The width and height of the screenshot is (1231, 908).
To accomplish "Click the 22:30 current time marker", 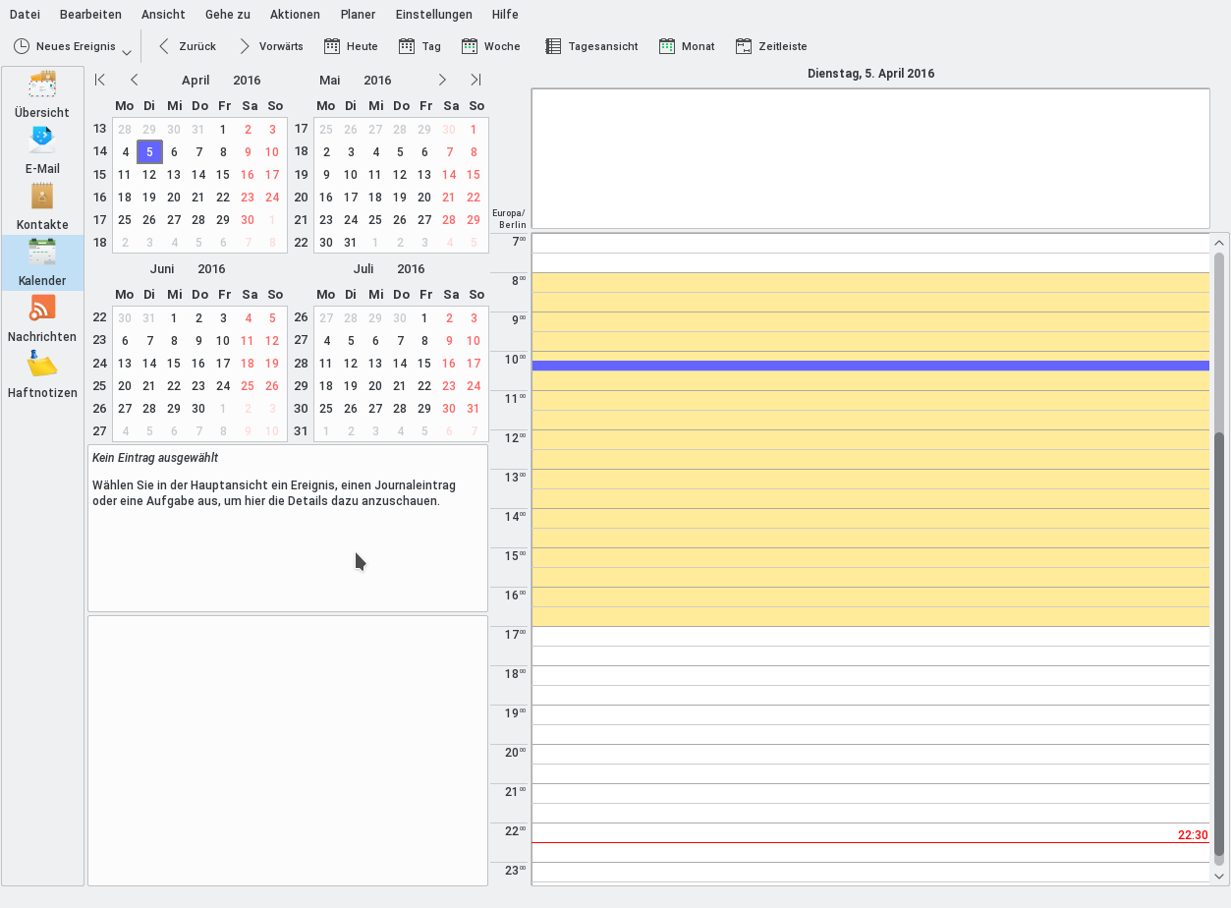I will click(1193, 835).
